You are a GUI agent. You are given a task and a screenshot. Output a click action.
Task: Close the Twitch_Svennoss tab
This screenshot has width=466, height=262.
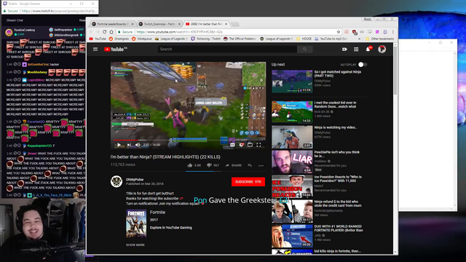(179, 24)
